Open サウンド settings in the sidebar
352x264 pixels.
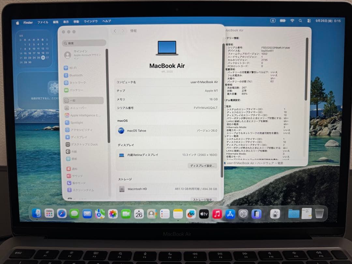[x=77, y=175]
